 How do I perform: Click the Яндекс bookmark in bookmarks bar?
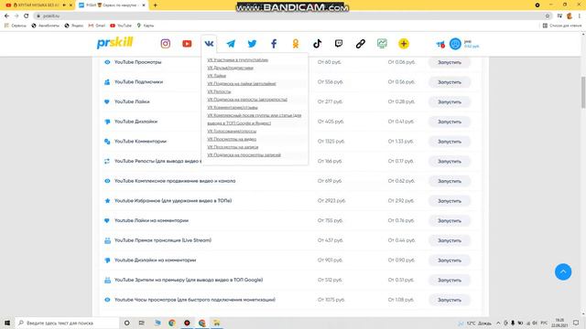[x=73, y=26]
